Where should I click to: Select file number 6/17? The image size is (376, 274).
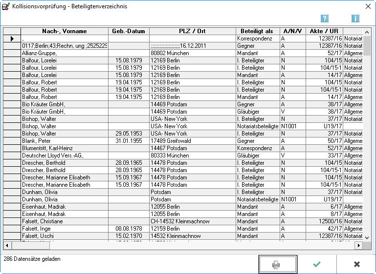(x=325, y=207)
